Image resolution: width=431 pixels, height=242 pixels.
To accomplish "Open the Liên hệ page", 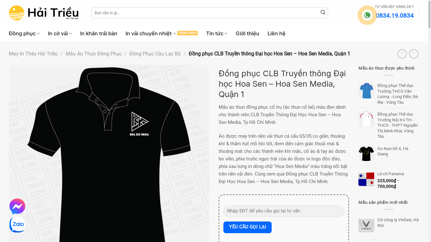I will [276, 33].
